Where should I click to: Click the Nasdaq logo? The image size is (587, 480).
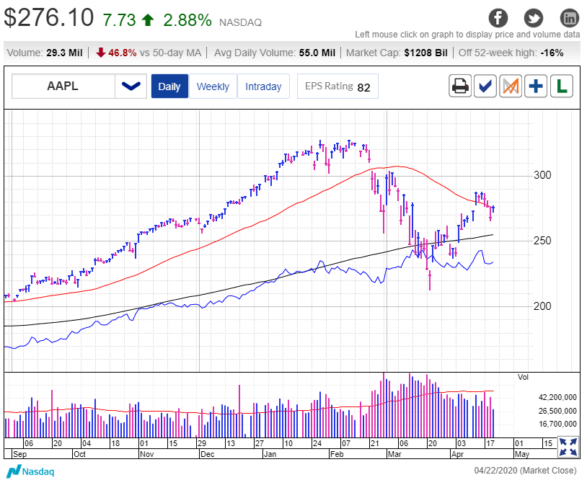31,471
